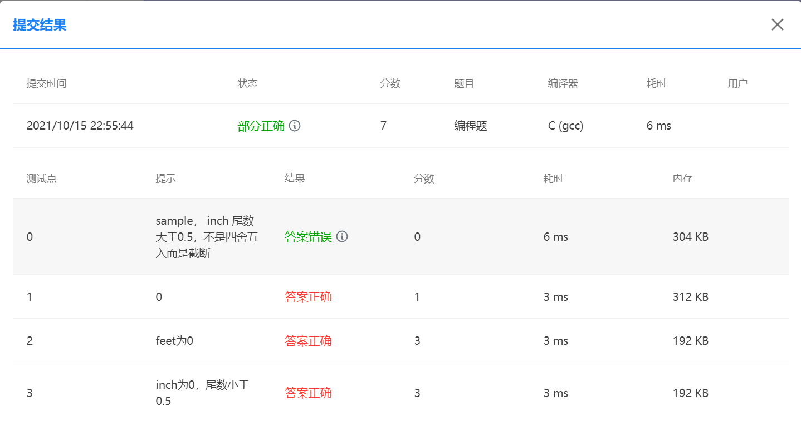
Task: Click the 编译器 column header
Action: [563, 83]
